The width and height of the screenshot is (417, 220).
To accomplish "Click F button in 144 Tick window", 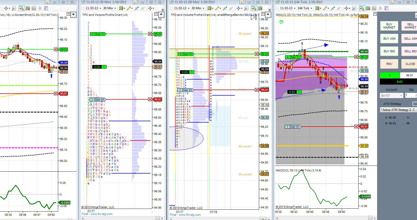I will point(375,14).
